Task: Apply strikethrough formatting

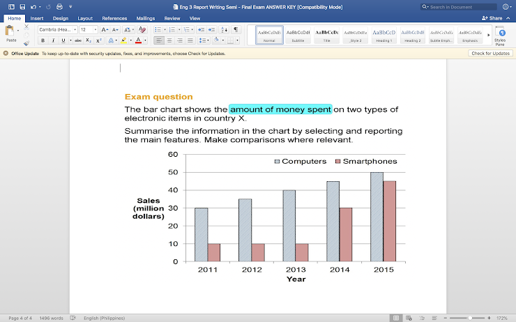Action: [78, 40]
